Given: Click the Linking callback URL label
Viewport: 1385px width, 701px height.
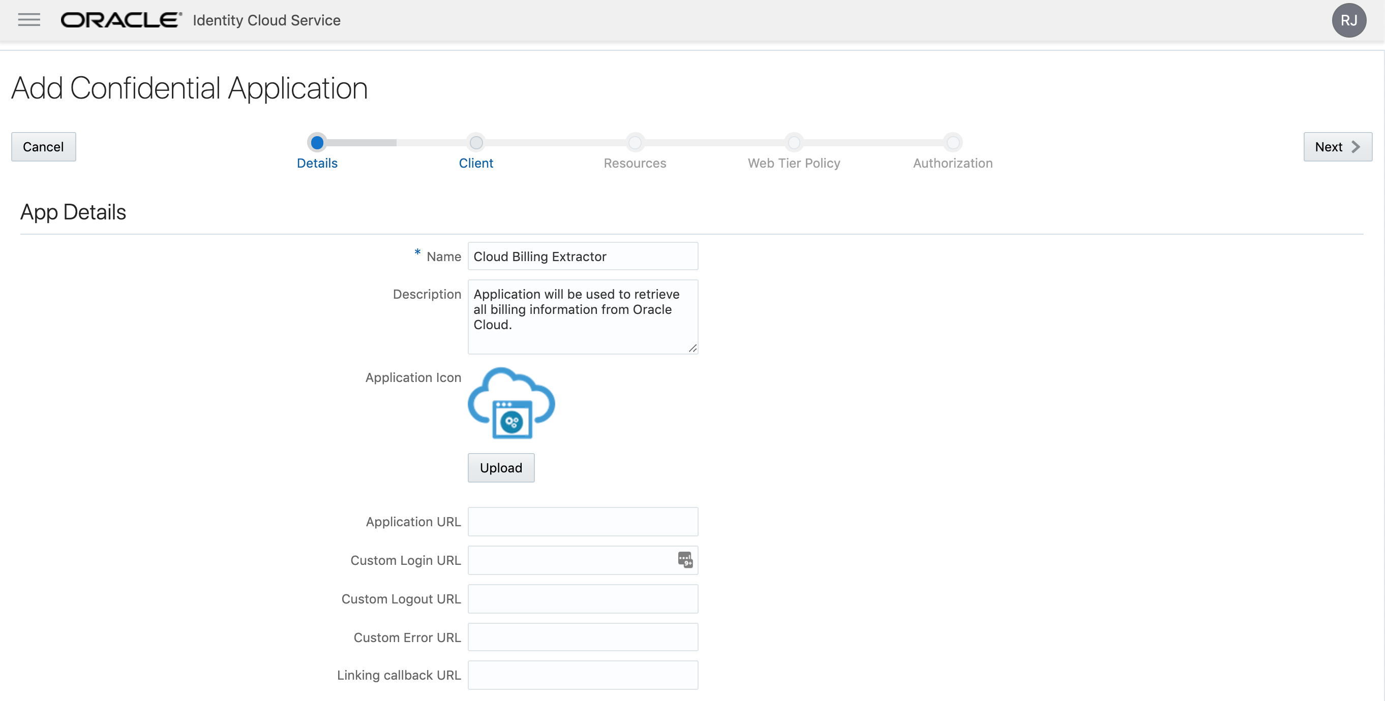Looking at the screenshot, I should coord(399,675).
